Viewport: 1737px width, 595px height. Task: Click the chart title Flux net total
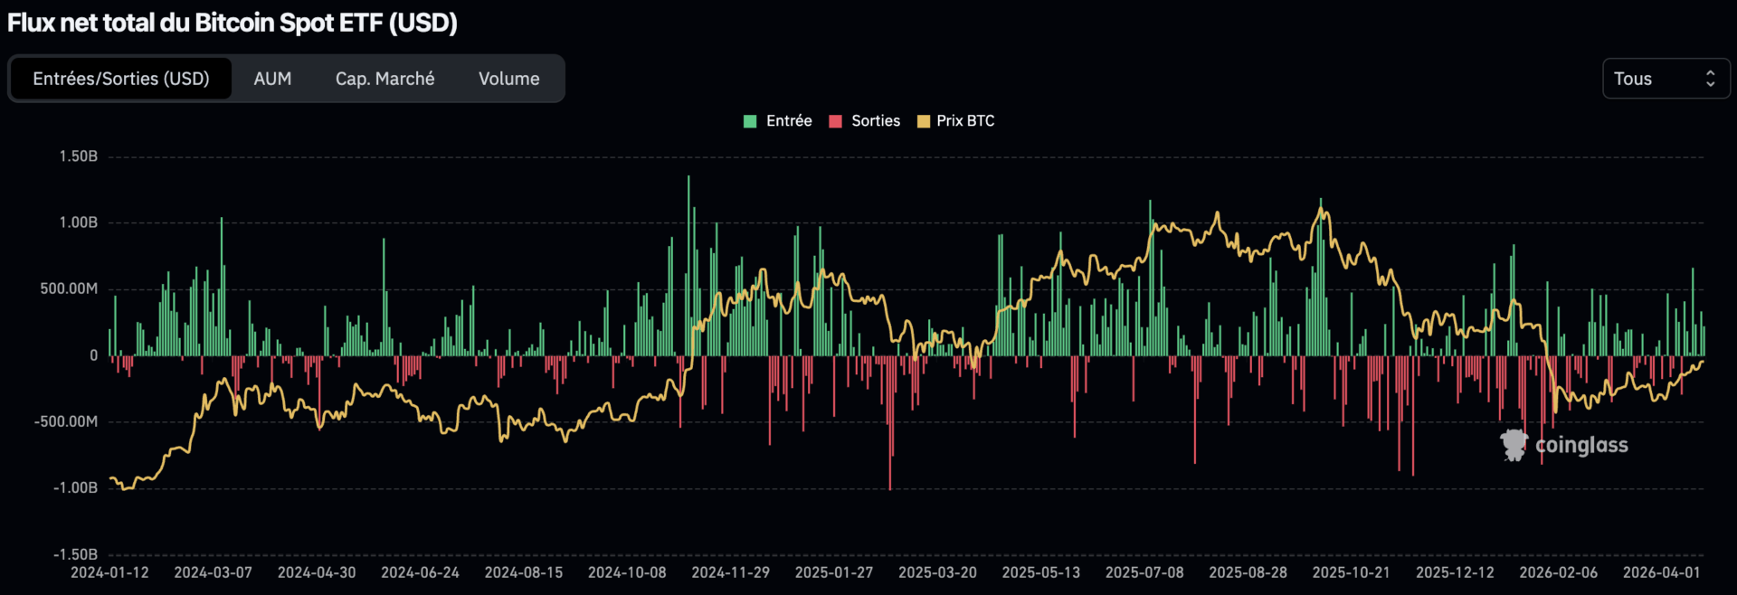(233, 23)
